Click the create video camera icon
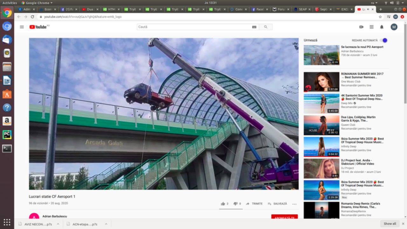The height and width of the screenshot is (229, 407). 361,27
